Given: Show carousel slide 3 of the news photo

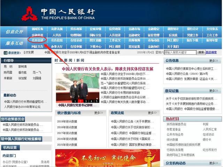Looking at the screenshot, I should (86, 101).
